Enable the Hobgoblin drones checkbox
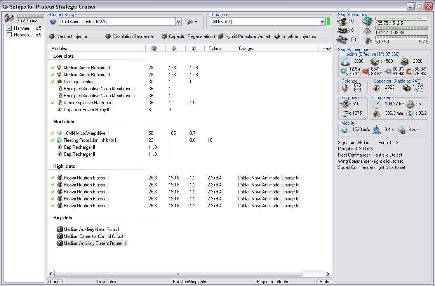Screen dimensions: 435x286 tap(9, 35)
